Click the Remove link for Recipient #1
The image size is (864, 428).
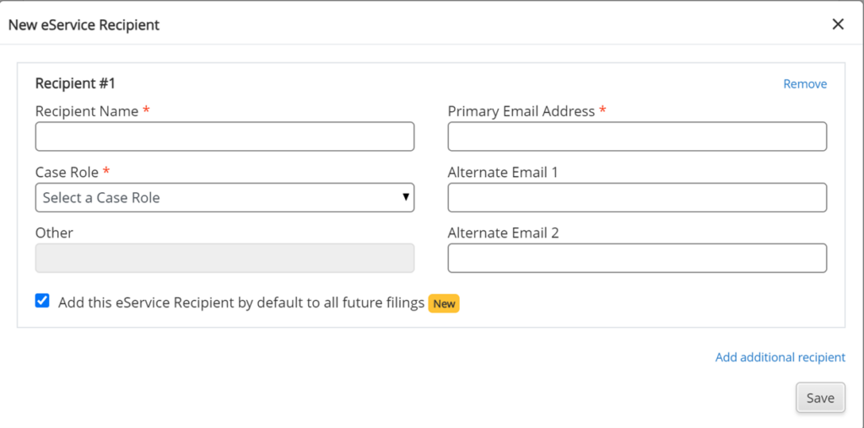pos(805,84)
